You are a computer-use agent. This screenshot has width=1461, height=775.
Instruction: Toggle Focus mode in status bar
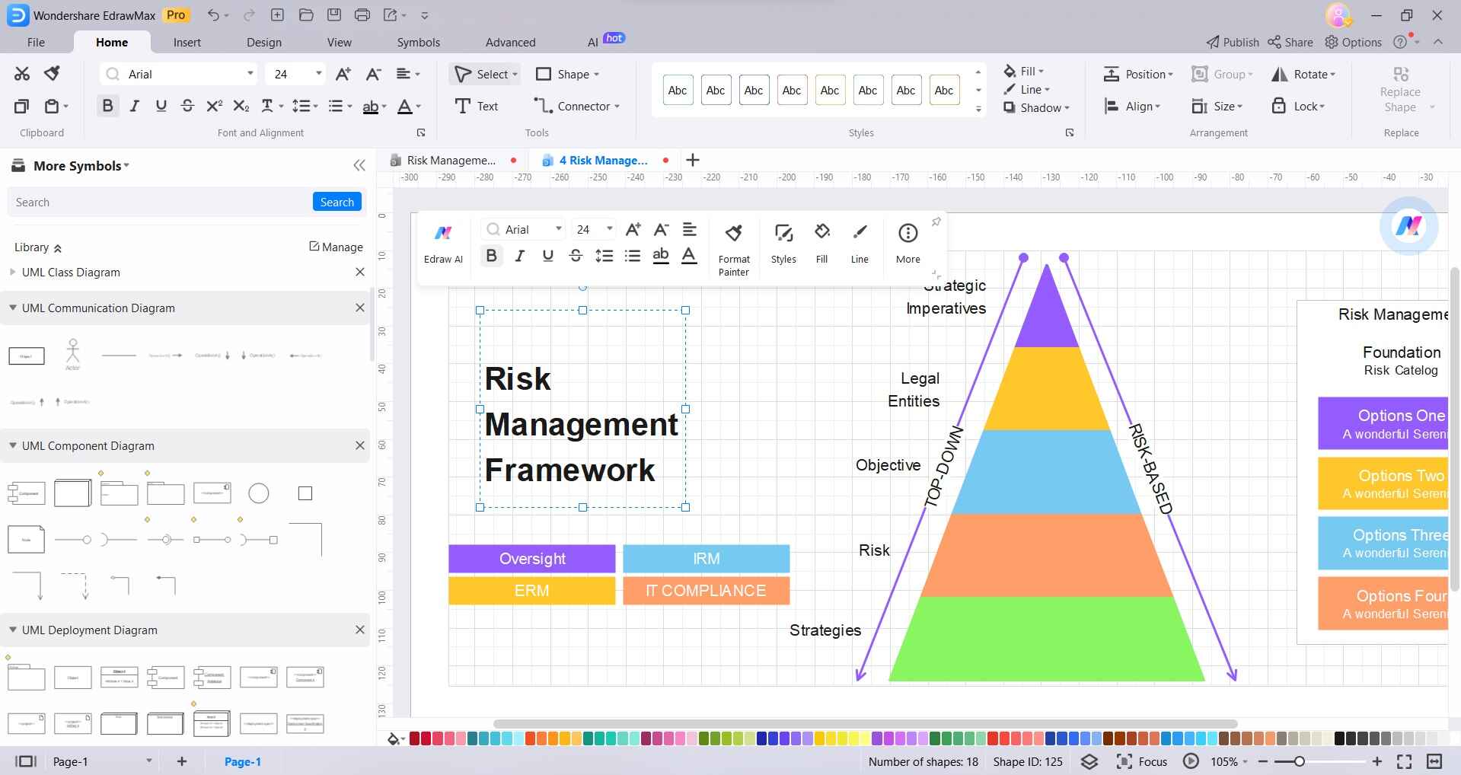[1142, 761]
